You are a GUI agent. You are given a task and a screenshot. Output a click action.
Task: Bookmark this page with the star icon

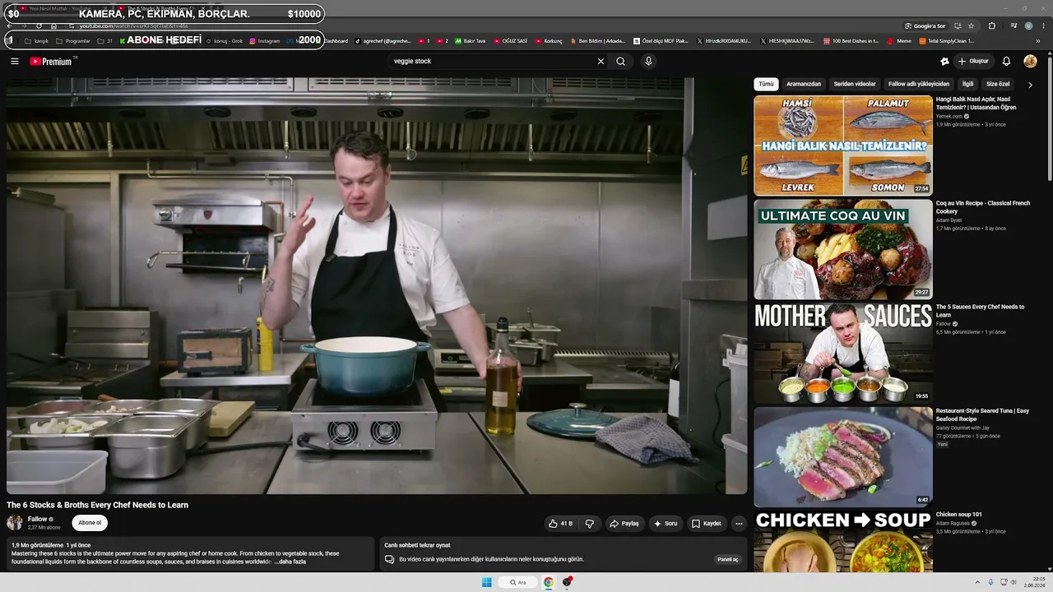point(971,25)
